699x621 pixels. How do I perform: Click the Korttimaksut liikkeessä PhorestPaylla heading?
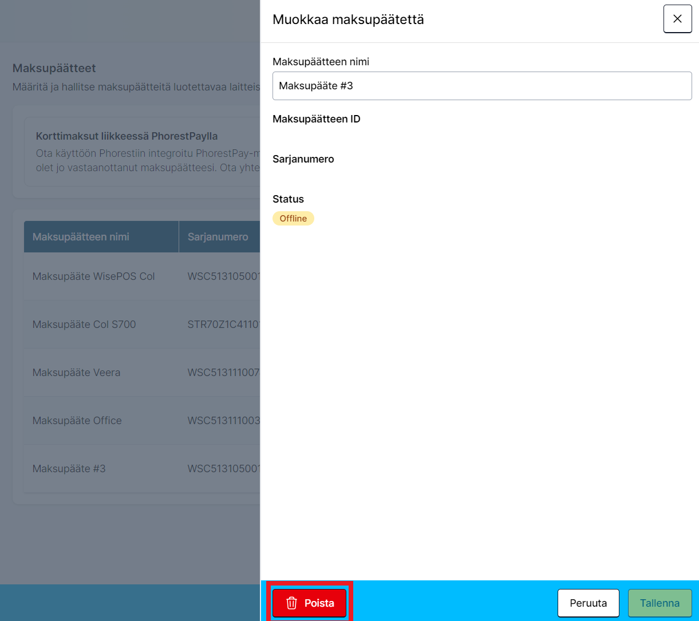(127, 136)
